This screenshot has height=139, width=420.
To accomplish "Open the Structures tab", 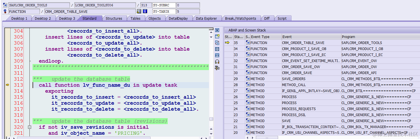I will coord(114,18).
